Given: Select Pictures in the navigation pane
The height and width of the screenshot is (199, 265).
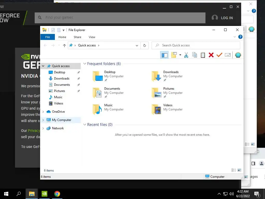Looking at the screenshot, I should (x=59, y=91).
